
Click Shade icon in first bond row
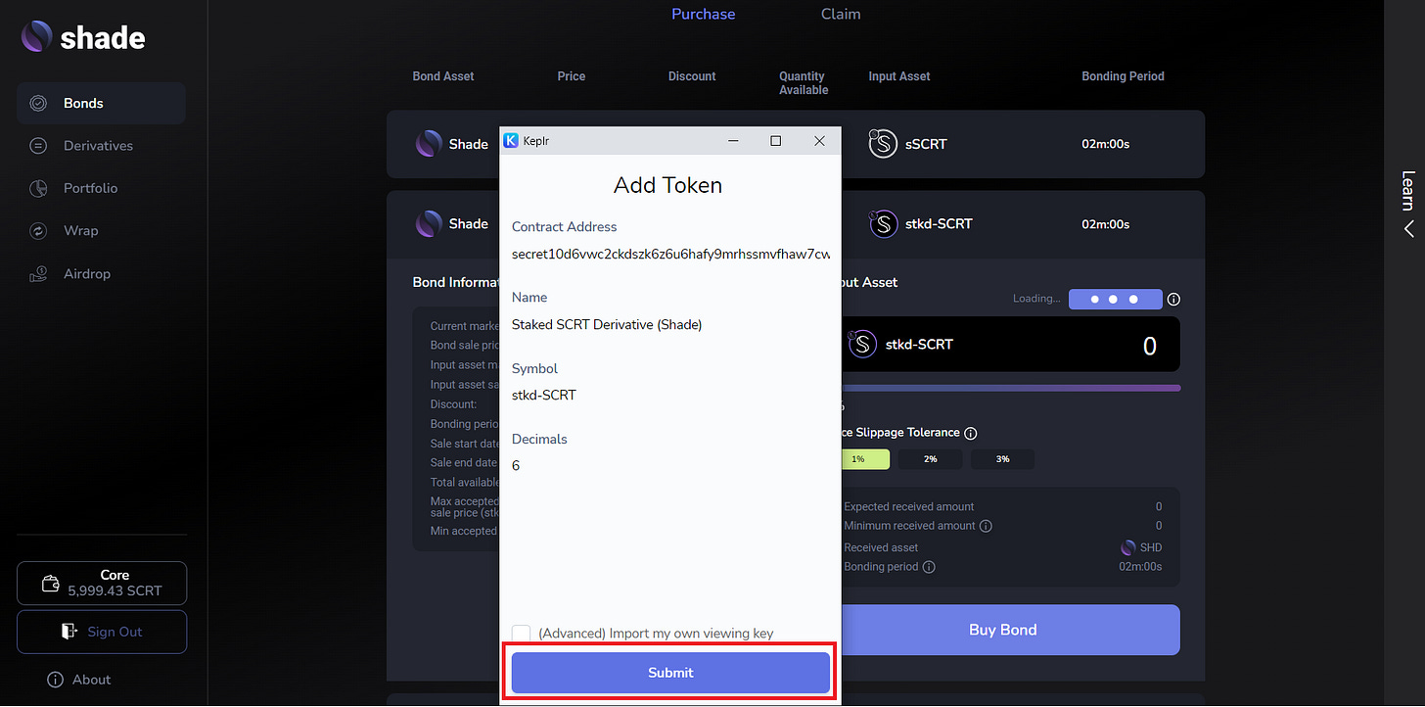(429, 144)
